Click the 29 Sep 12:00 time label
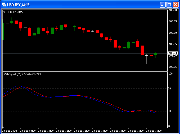180x135 pixels. point(82,131)
